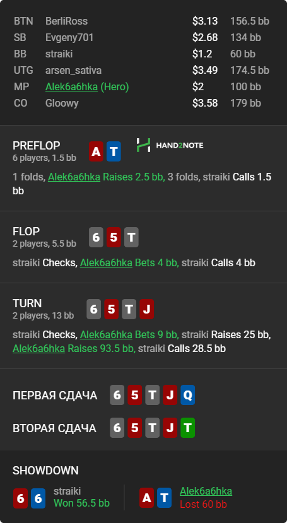Screen dimensions: 287x523
Task: Open Alek6a6hka link in showdown section
Action: coord(206,491)
